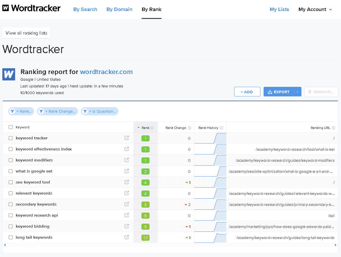Open external link for 'keyword research api' row

[127, 215]
